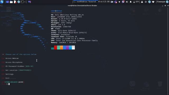Click the terminal title bar text
Image resolution: width=169 pixels, height=95 pixels.
pyautogui.click(x=82, y=6)
